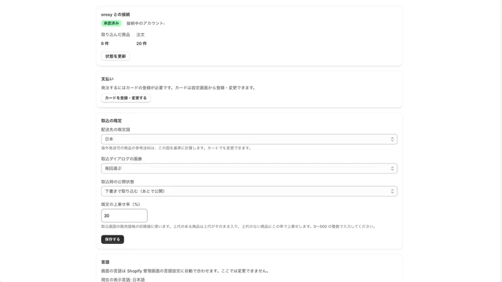Click the 配送先の既定国 field label
502x282 pixels.
tap(115, 130)
